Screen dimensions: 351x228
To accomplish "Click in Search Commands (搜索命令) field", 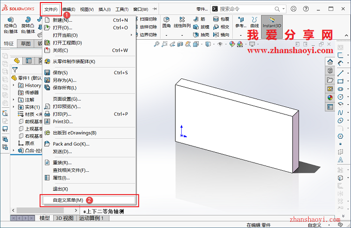I will click(246, 9).
